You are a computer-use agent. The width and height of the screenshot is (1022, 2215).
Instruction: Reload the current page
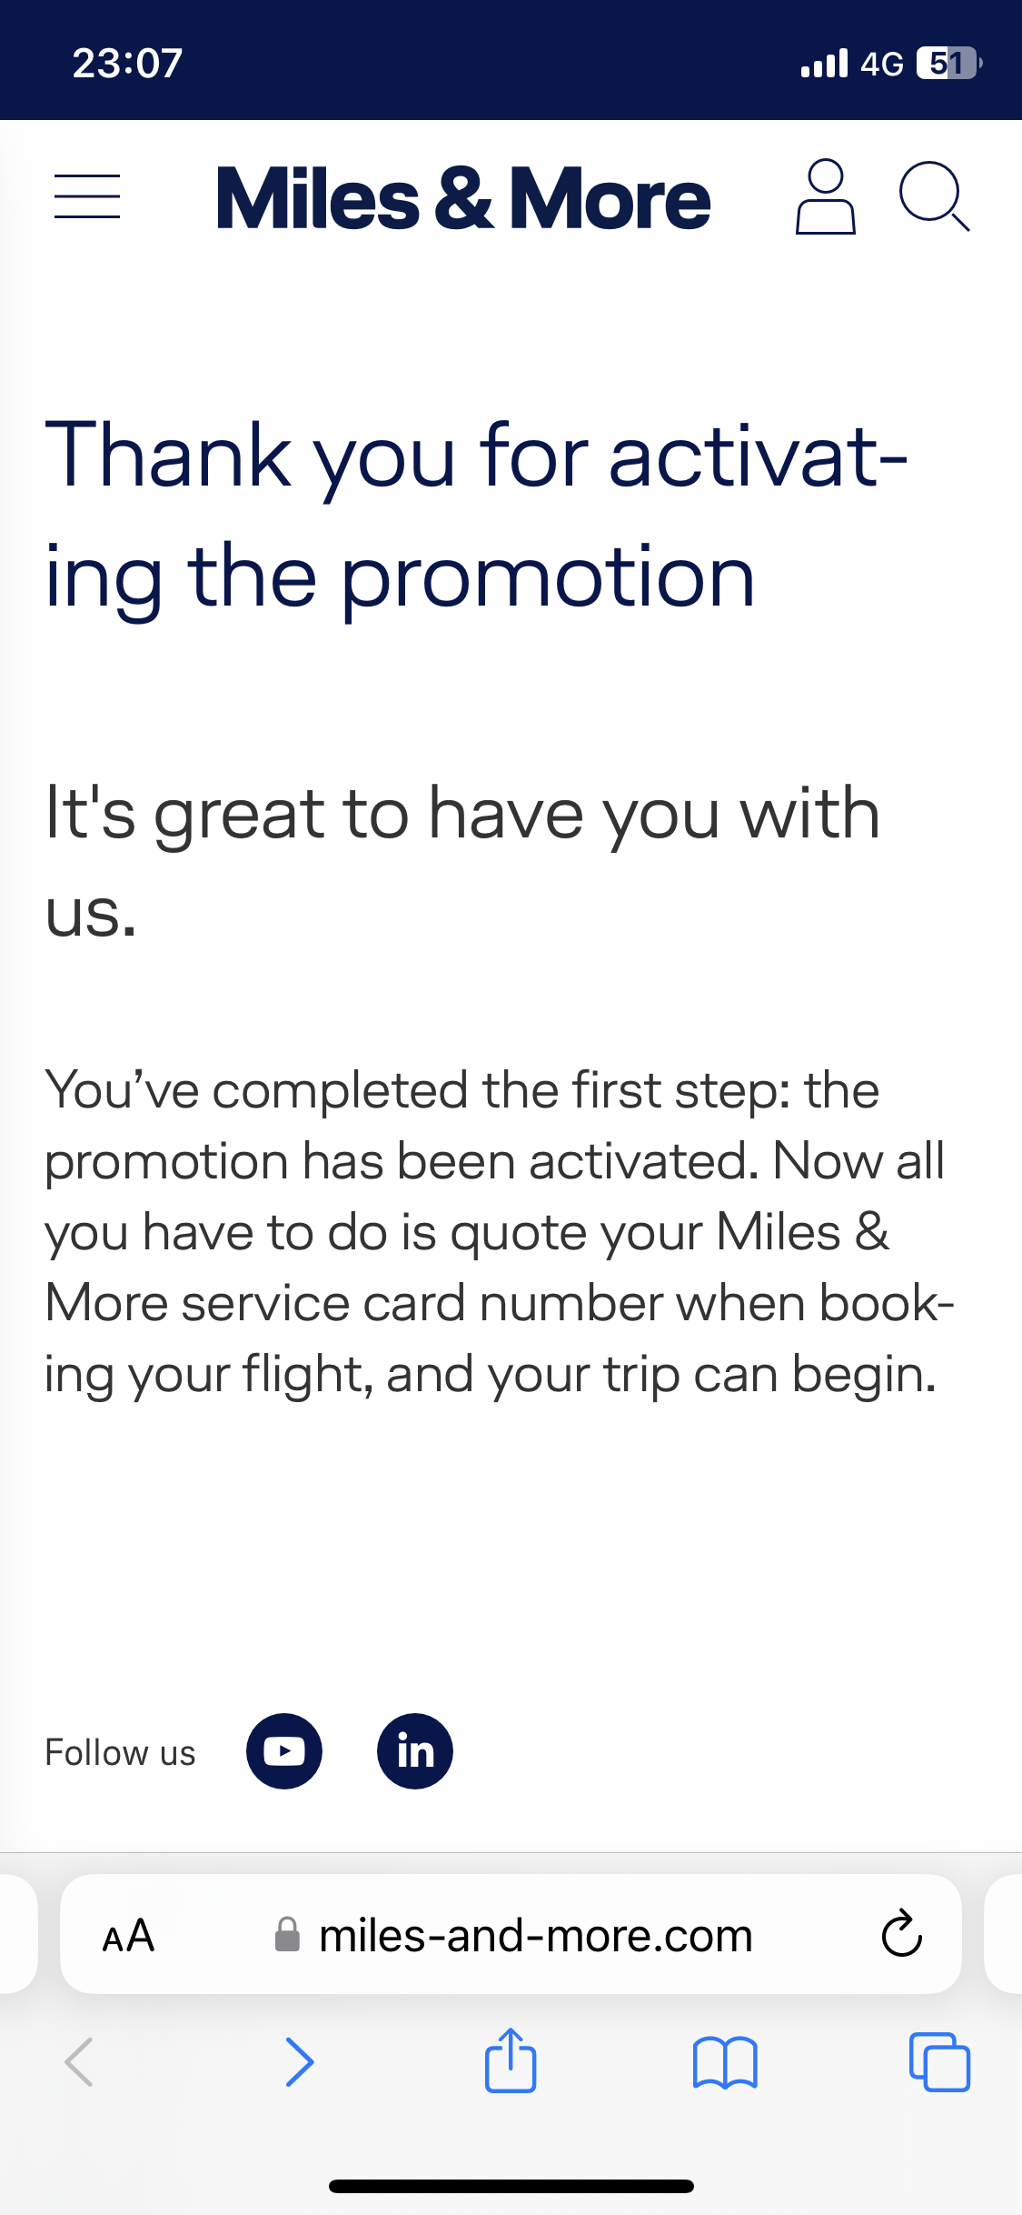coord(901,1934)
